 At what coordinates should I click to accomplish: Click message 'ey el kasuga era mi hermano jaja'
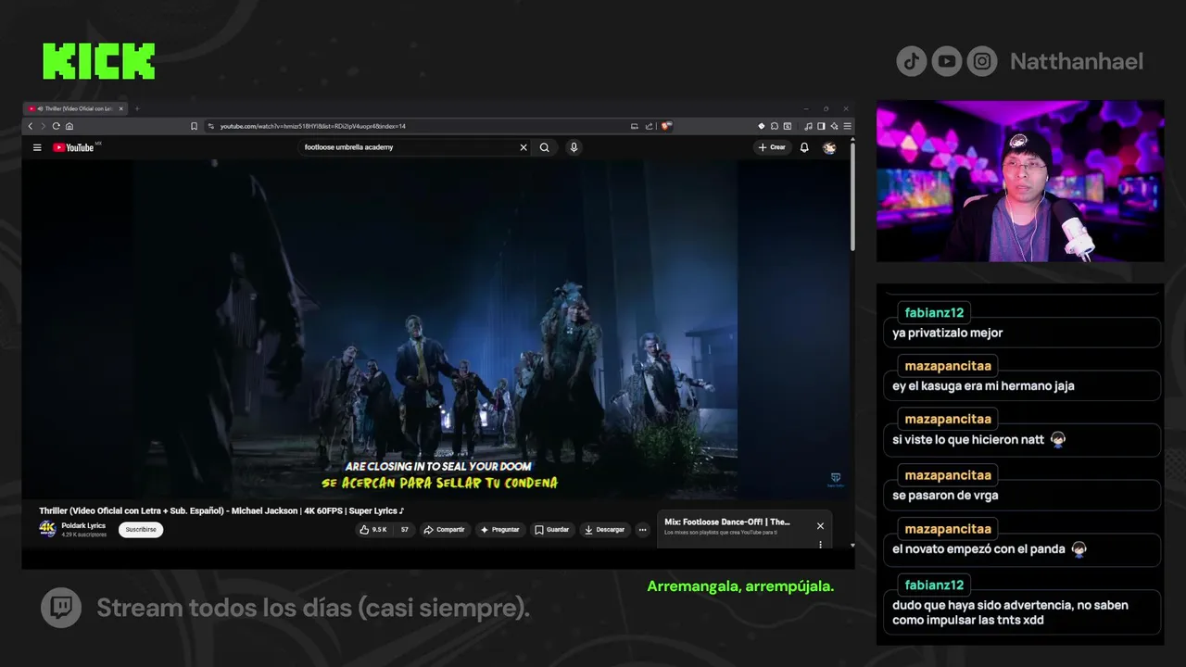point(984,385)
